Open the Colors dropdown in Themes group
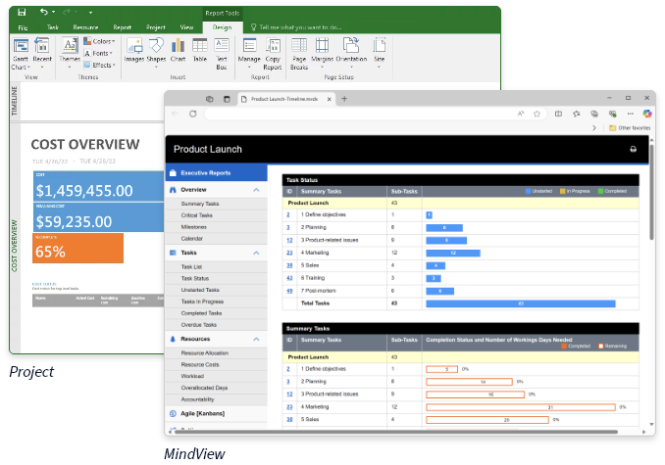Viewport: 665px width, 465px height. coord(100,41)
